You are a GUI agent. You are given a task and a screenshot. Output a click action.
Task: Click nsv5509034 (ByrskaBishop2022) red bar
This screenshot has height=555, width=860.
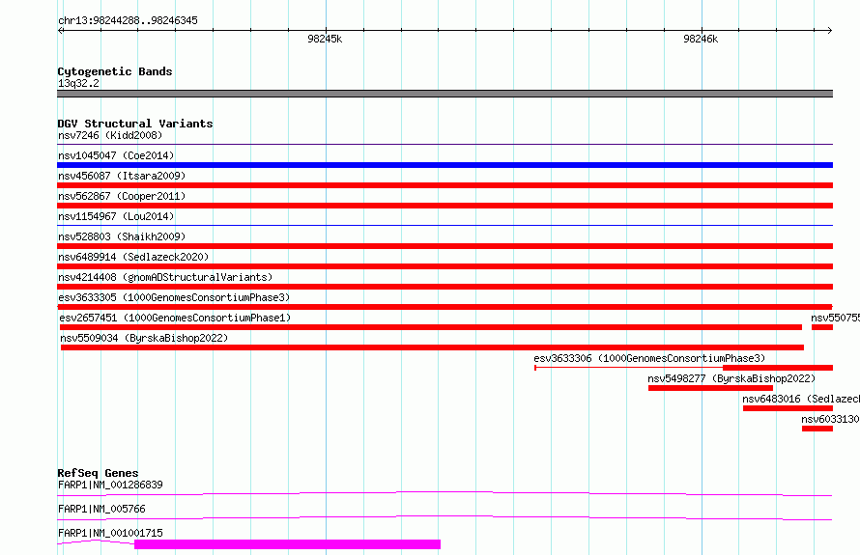point(432,347)
